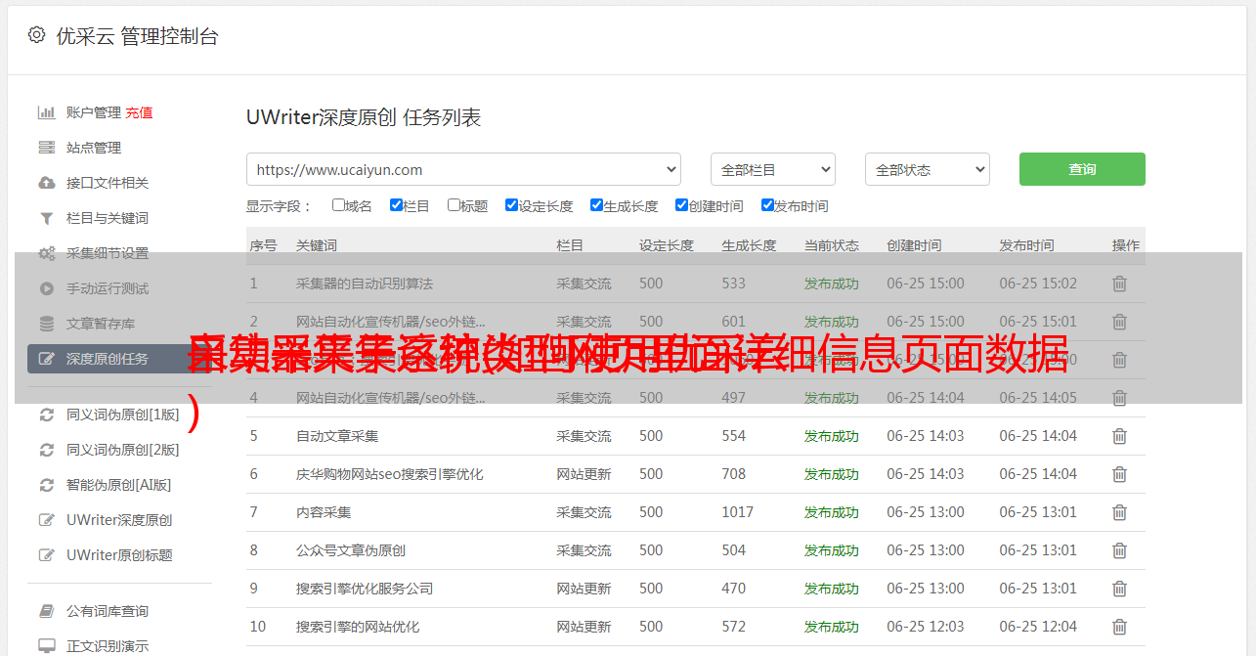The image size is (1256, 656).
Task: Click the 公有词库查询 book icon
Action: point(46,611)
